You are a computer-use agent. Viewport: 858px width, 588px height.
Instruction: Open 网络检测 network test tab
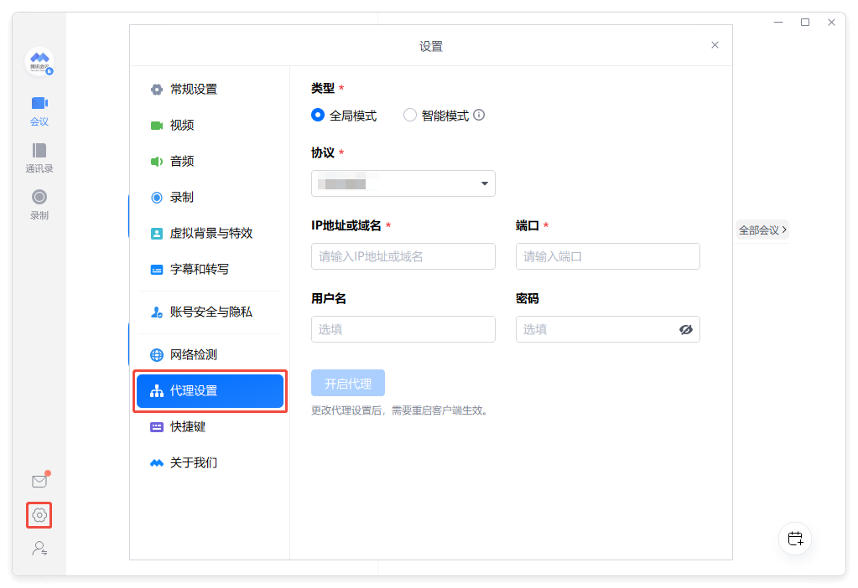tap(211, 354)
